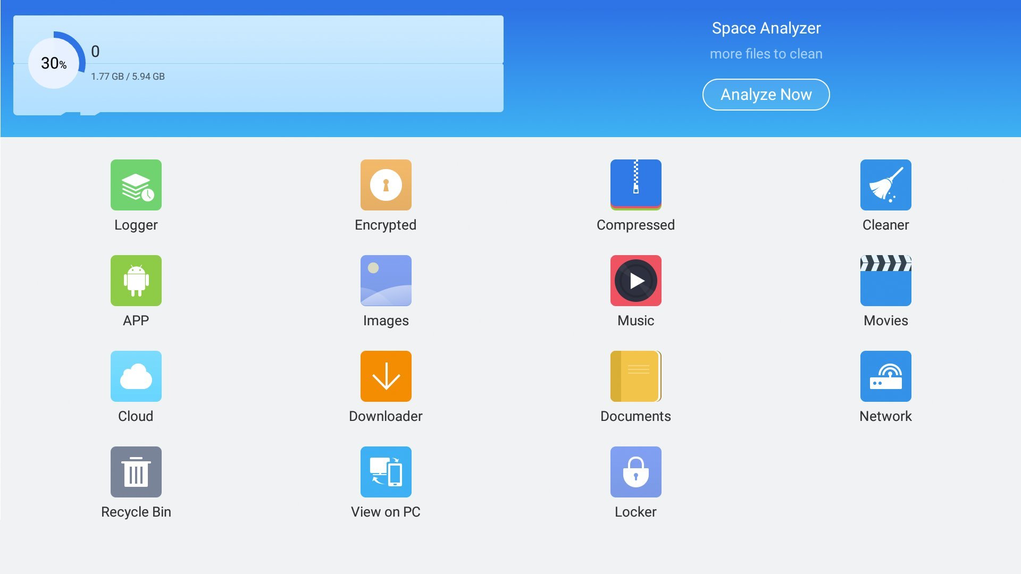Click the 30% storage usage ring
Viewport: 1021px width, 574px height.
coord(54,63)
